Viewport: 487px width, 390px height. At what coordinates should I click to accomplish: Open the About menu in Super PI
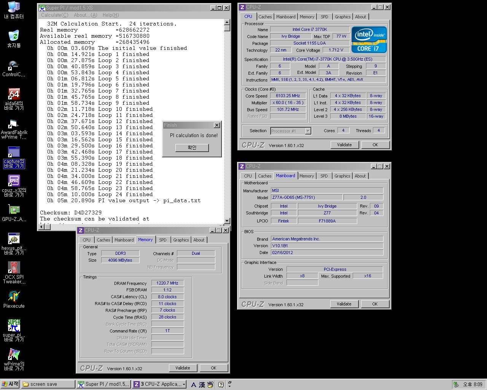point(85,15)
